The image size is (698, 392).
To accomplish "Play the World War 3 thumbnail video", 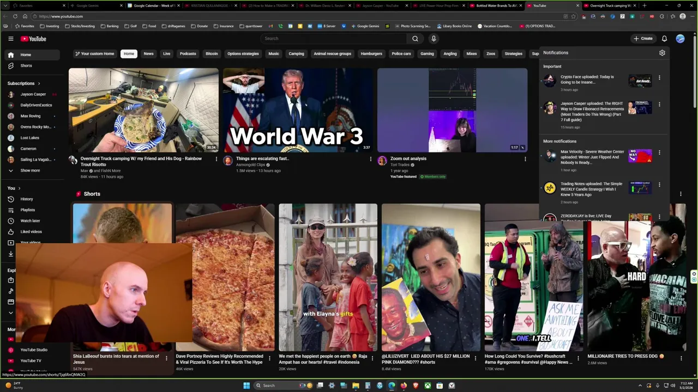I will click(x=298, y=110).
